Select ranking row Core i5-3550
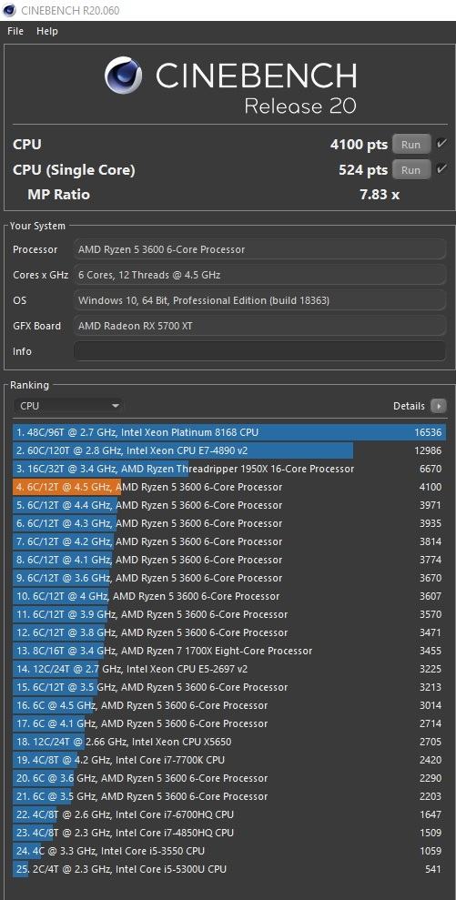Screen dimensions: 456x900 click(x=229, y=851)
